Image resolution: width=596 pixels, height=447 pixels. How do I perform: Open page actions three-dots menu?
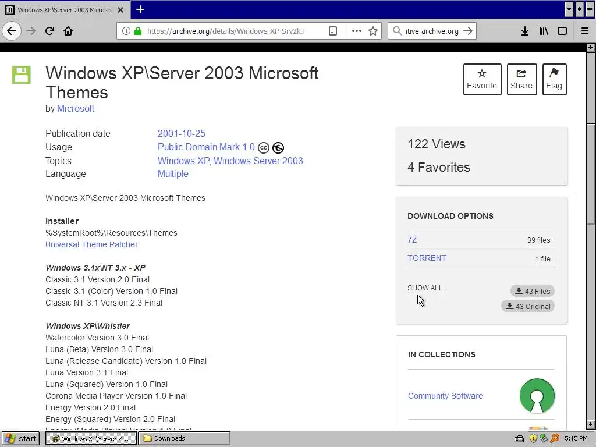(357, 31)
